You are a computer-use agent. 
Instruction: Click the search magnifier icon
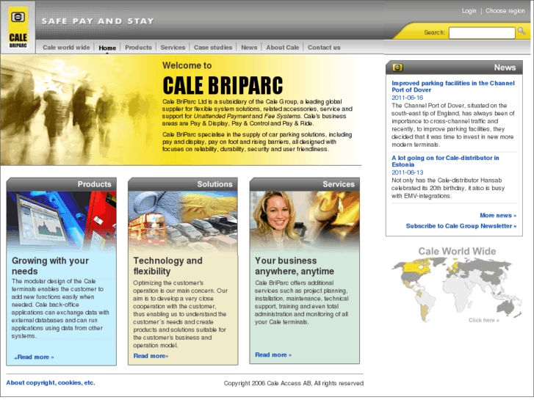pyautogui.click(x=521, y=32)
